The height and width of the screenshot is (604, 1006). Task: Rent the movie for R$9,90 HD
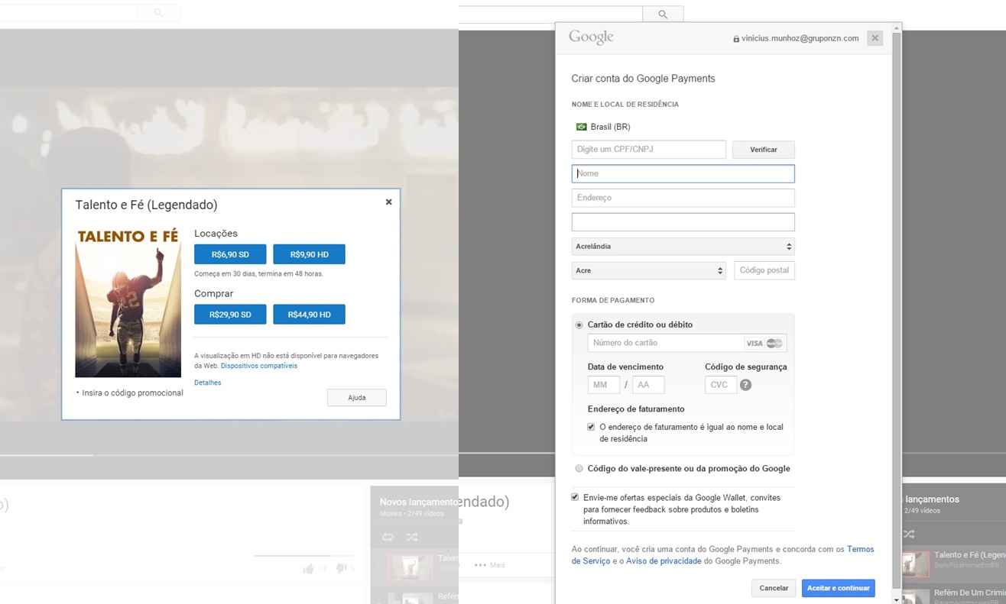[309, 254]
